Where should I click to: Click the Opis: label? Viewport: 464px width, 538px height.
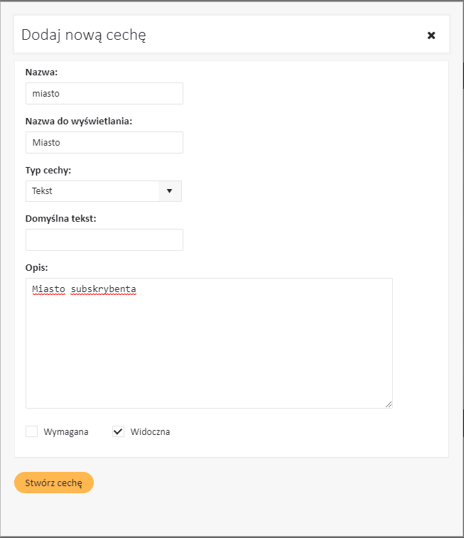point(37,267)
